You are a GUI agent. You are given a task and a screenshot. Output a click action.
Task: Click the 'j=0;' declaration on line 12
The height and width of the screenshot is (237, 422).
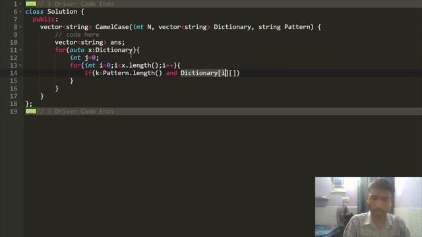tap(92, 58)
